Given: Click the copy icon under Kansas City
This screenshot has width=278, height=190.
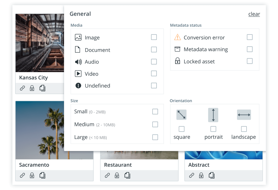Looking at the screenshot, I should (x=42, y=88).
